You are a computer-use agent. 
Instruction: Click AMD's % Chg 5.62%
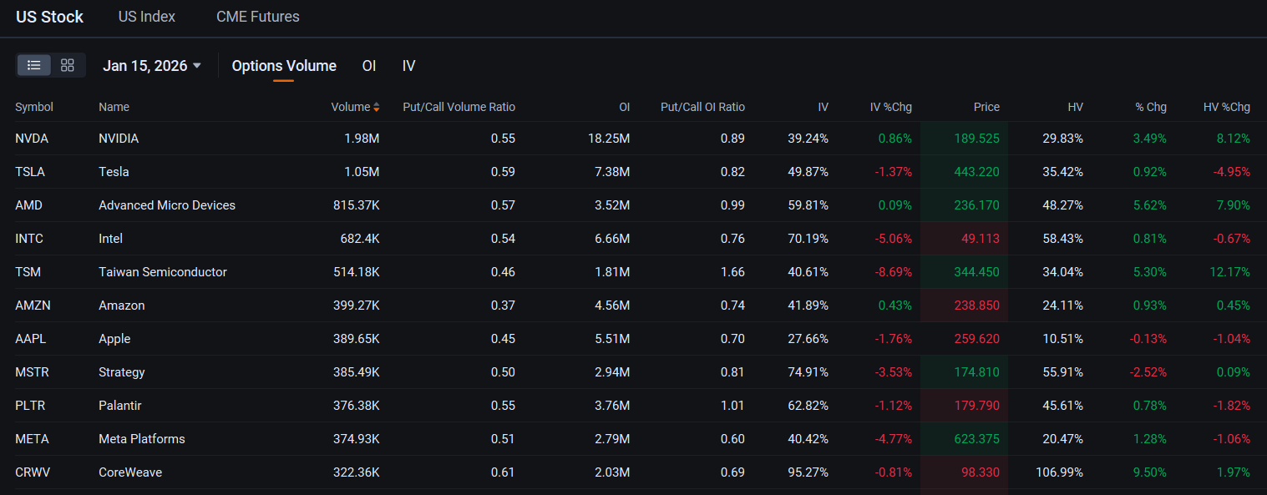click(1149, 205)
